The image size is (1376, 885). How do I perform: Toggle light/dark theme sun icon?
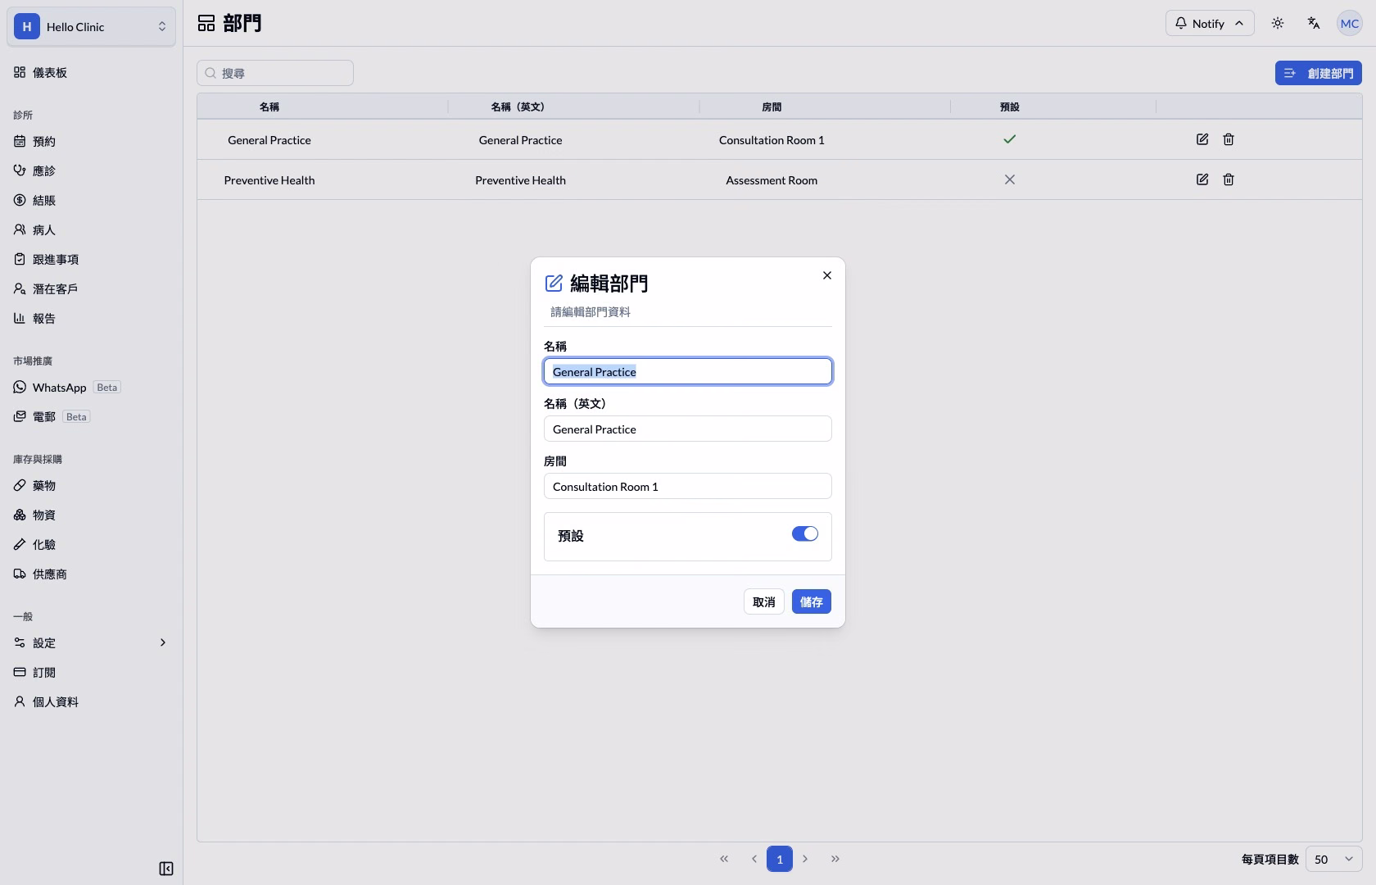click(x=1278, y=23)
